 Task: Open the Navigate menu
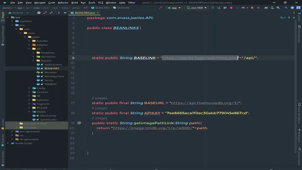(40, 3)
